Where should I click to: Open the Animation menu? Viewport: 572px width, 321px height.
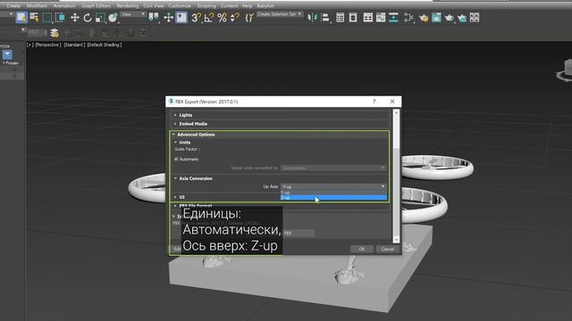64,6
